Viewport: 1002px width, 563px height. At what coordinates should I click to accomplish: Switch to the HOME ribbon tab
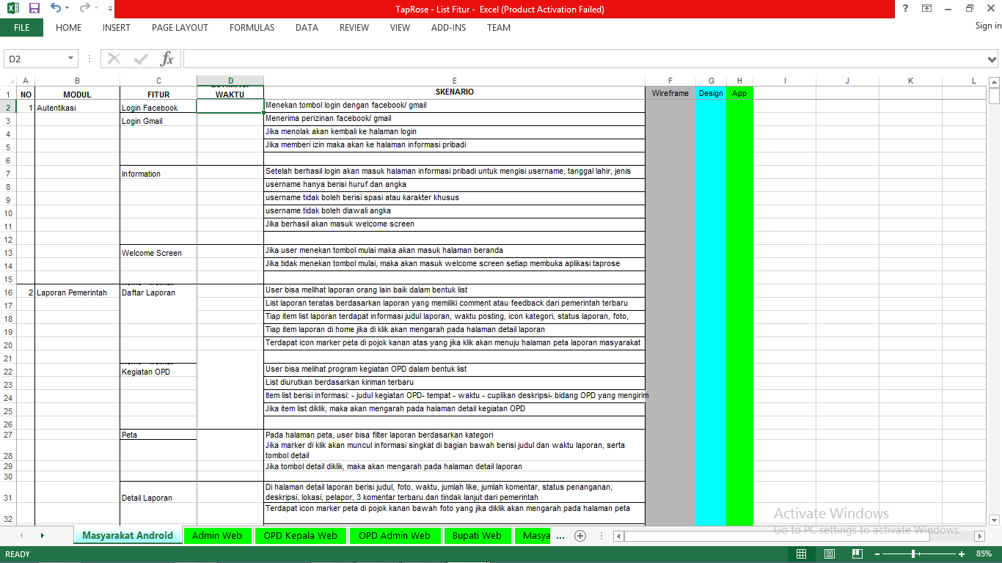click(x=68, y=28)
